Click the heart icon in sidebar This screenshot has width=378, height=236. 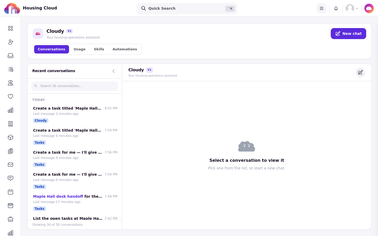coord(10,96)
